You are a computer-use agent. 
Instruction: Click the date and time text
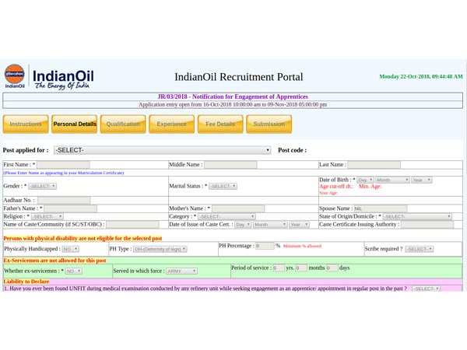(x=421, y=76)
